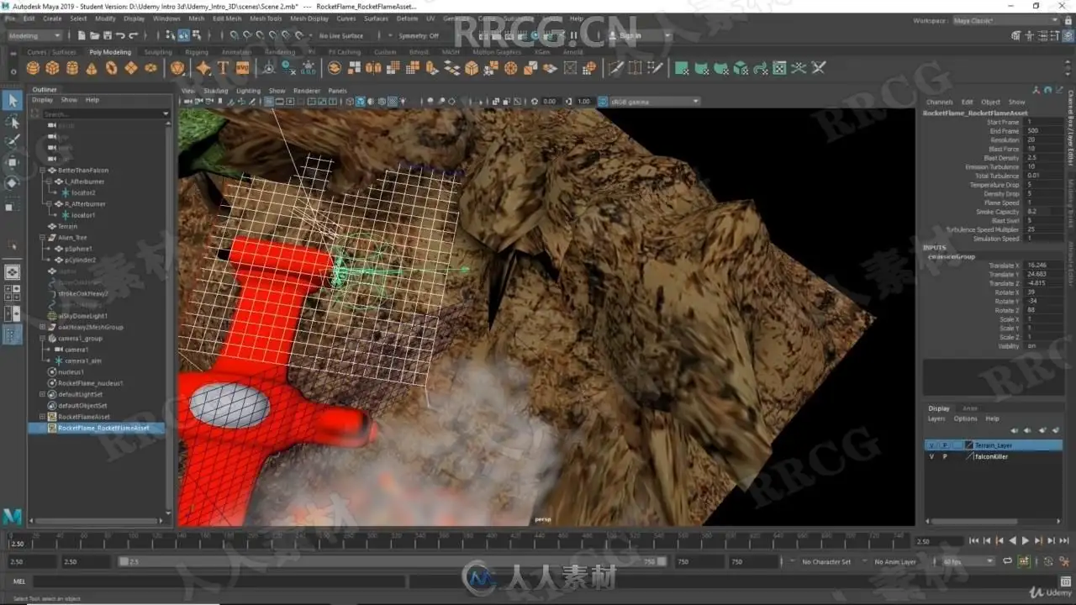Create a polygon cone from the shelf

[92, 68]
